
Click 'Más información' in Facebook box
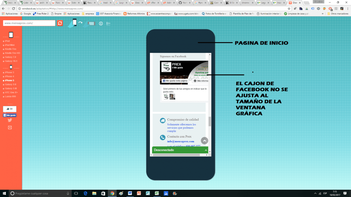pyautogui.click(x=200, y=81)
